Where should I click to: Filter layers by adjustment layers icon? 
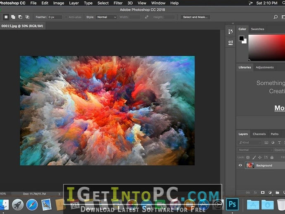pyautogui.click(x=273, y=143)
